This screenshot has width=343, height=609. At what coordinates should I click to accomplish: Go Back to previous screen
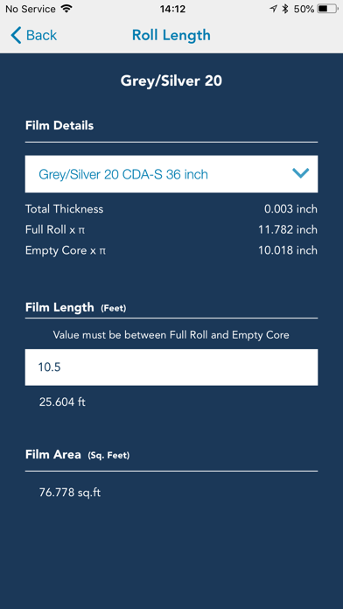tap(34, 35)
